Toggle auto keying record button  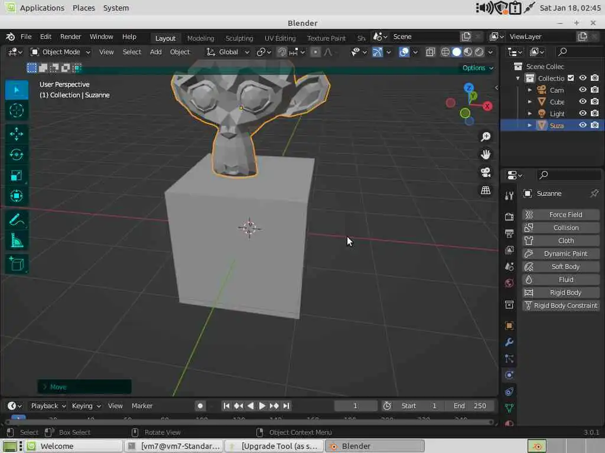click(200, 406)
